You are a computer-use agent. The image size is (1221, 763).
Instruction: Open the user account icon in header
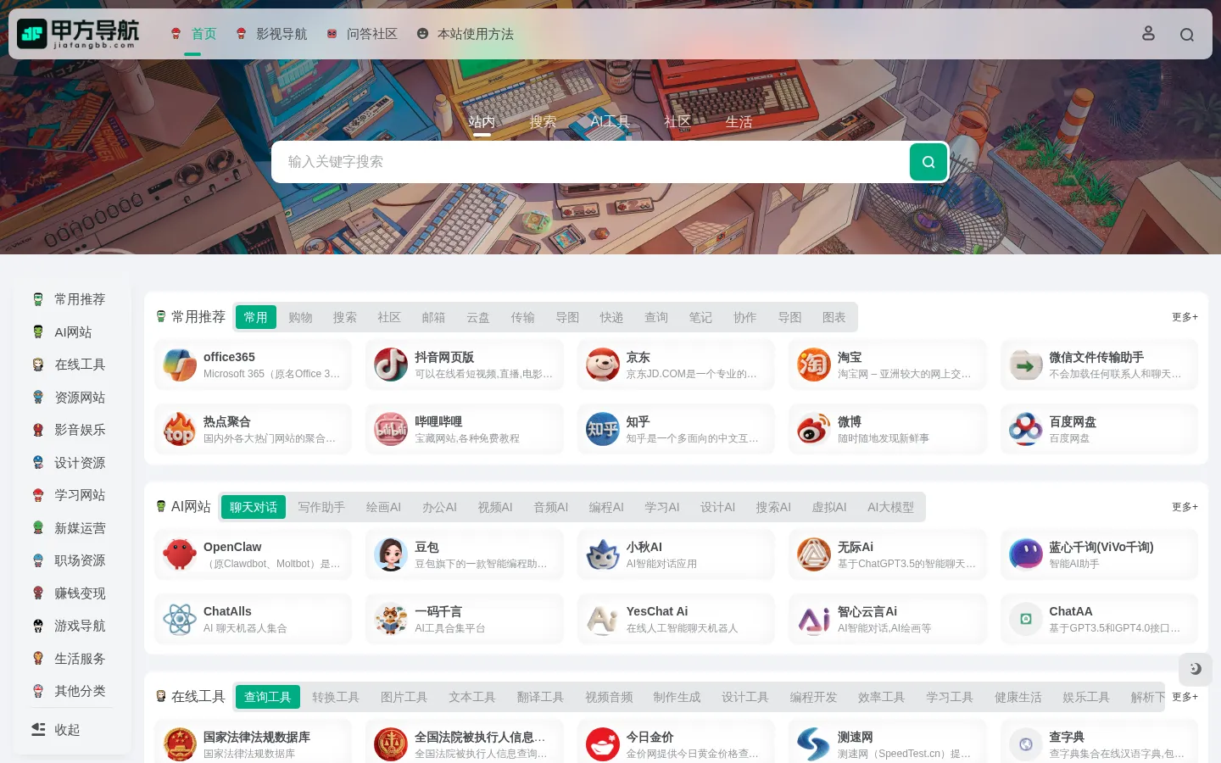point(1148,33)
